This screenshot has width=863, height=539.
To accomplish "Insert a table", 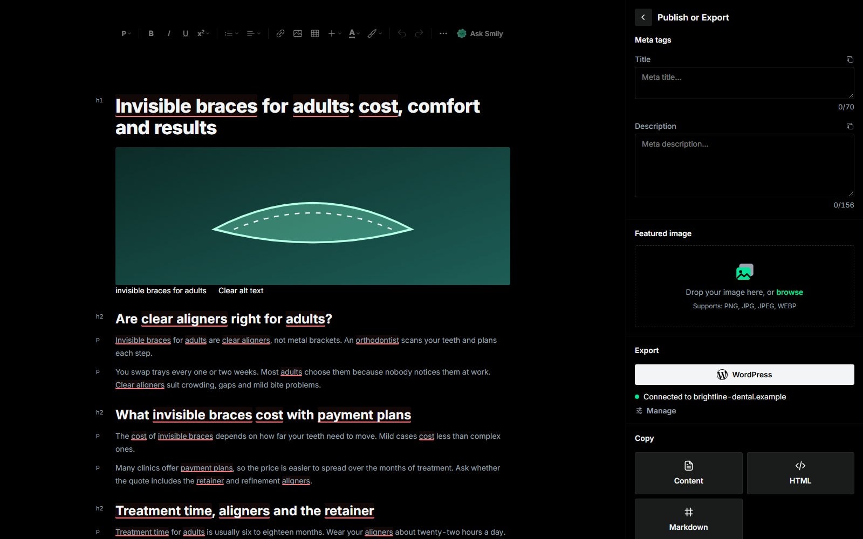I will point(315,33).
